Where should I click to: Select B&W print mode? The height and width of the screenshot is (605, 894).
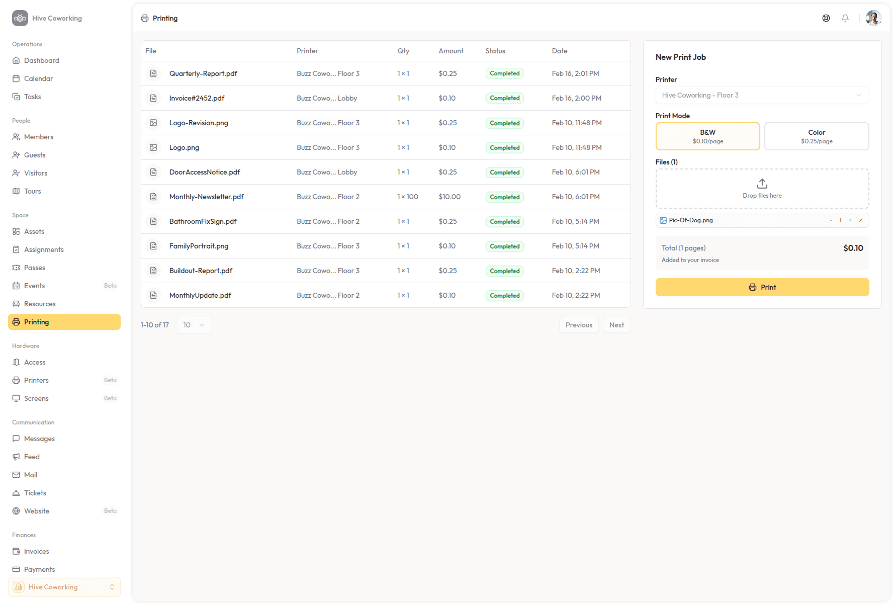[707, 136]
